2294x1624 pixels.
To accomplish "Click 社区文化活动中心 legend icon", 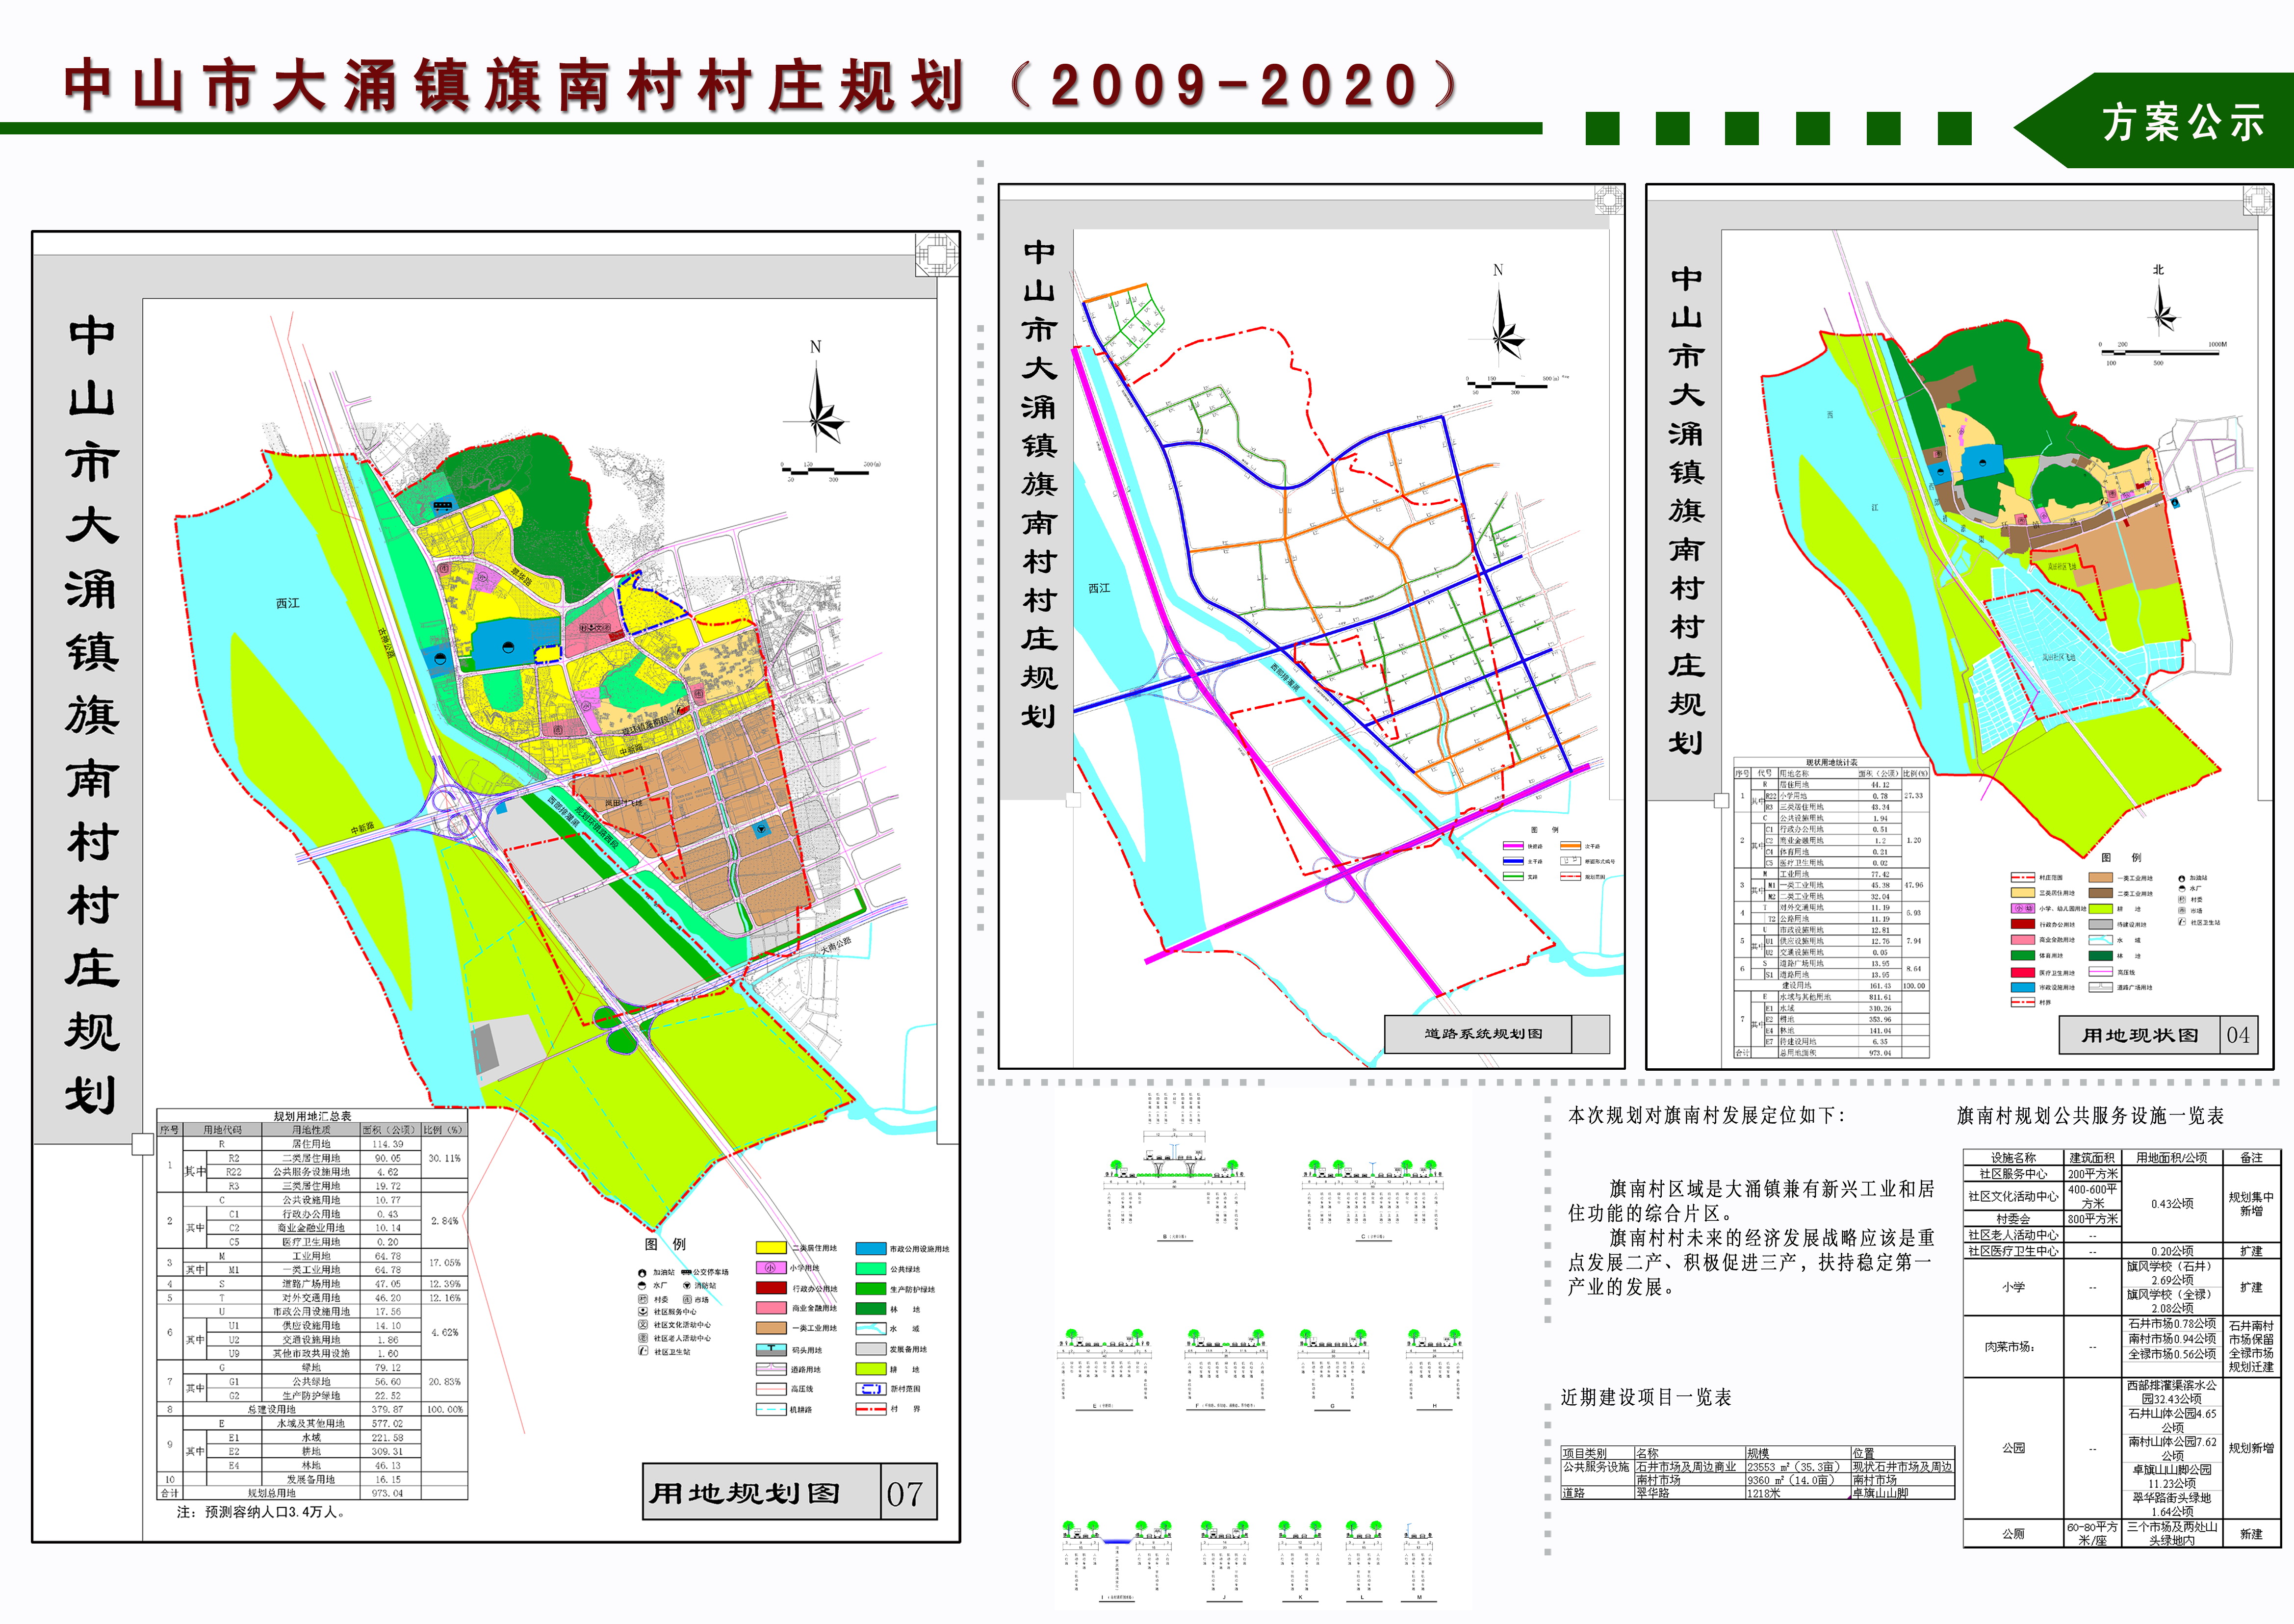I will point(643,1325).
